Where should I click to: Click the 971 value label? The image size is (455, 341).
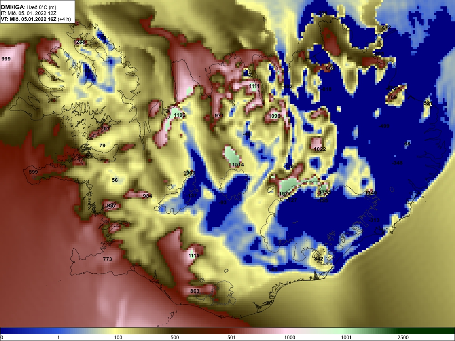219,115
